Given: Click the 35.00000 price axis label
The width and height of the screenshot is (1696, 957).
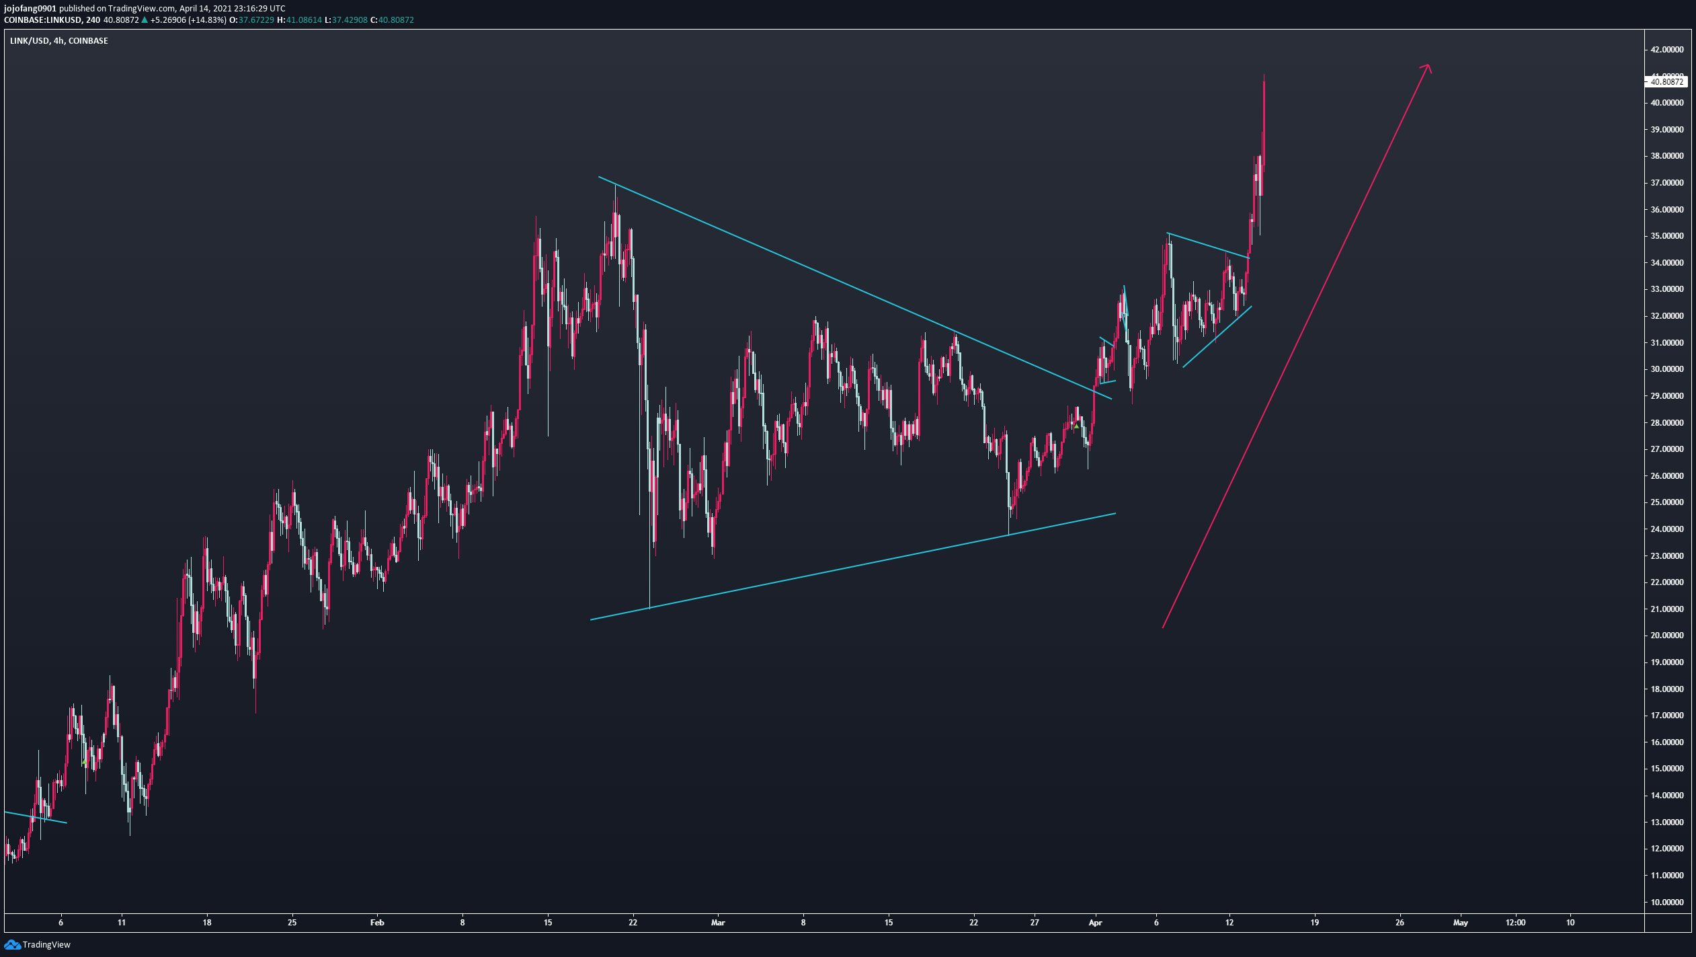Looking at the screenshot, I should click(x=1667, y=236).
